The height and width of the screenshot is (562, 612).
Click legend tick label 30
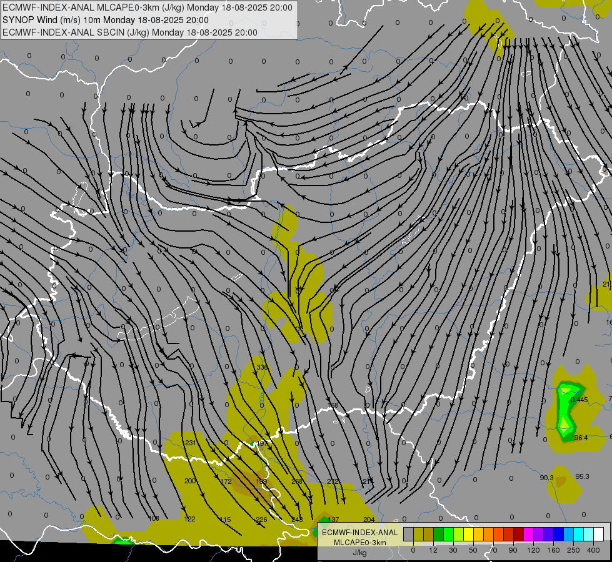pos(453,550)
